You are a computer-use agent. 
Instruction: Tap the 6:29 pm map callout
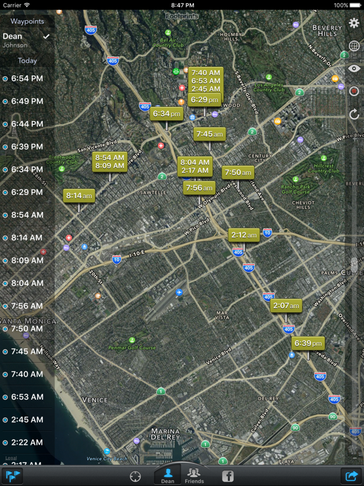pyautogui.click(x=205, y=100)
